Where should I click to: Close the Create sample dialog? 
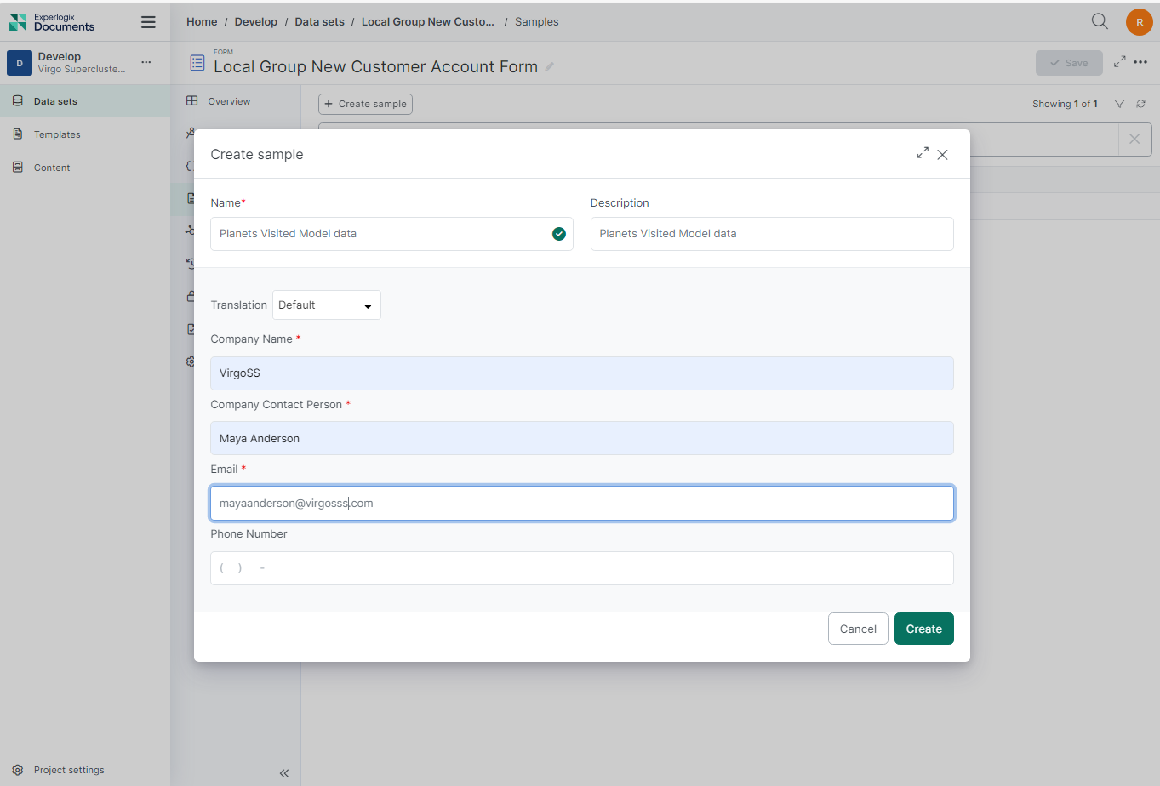point(943,155)
